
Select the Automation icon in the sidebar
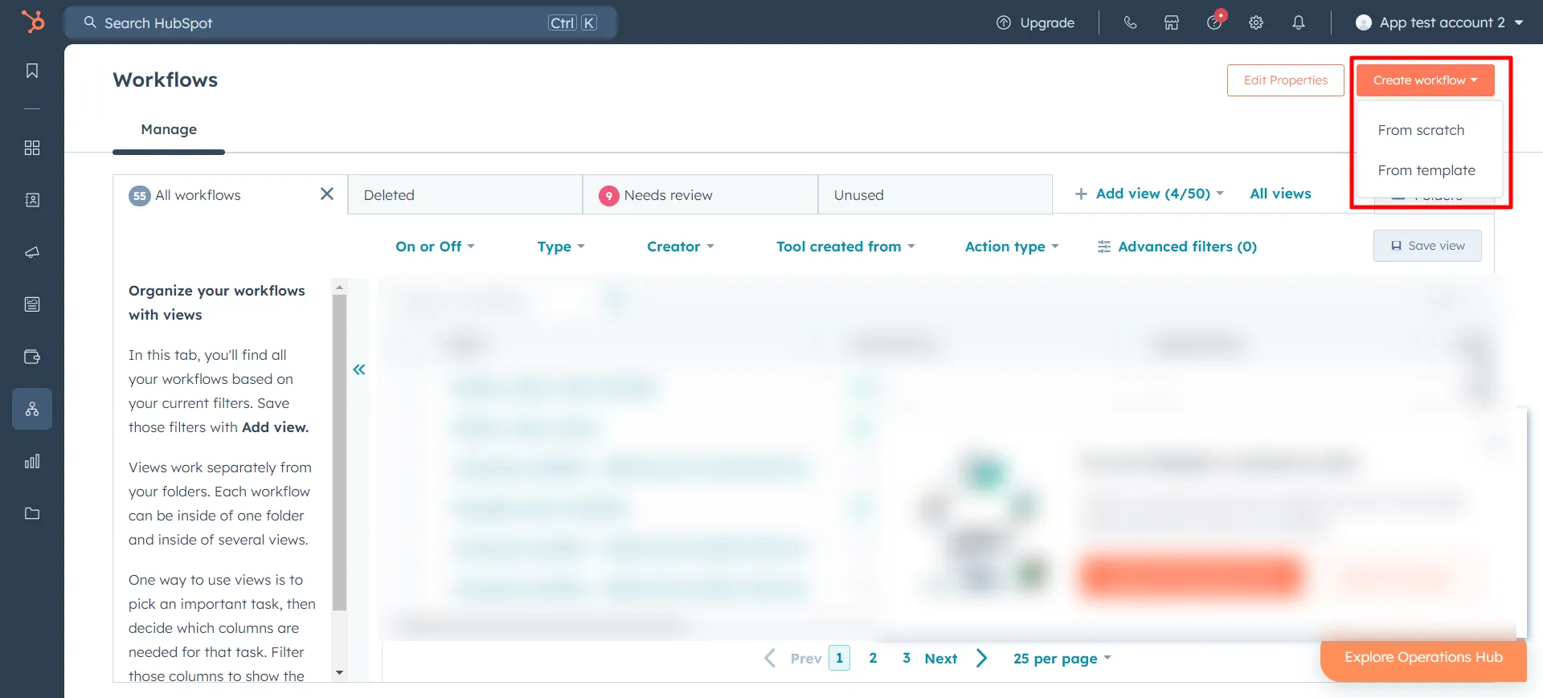coord(32,409)
